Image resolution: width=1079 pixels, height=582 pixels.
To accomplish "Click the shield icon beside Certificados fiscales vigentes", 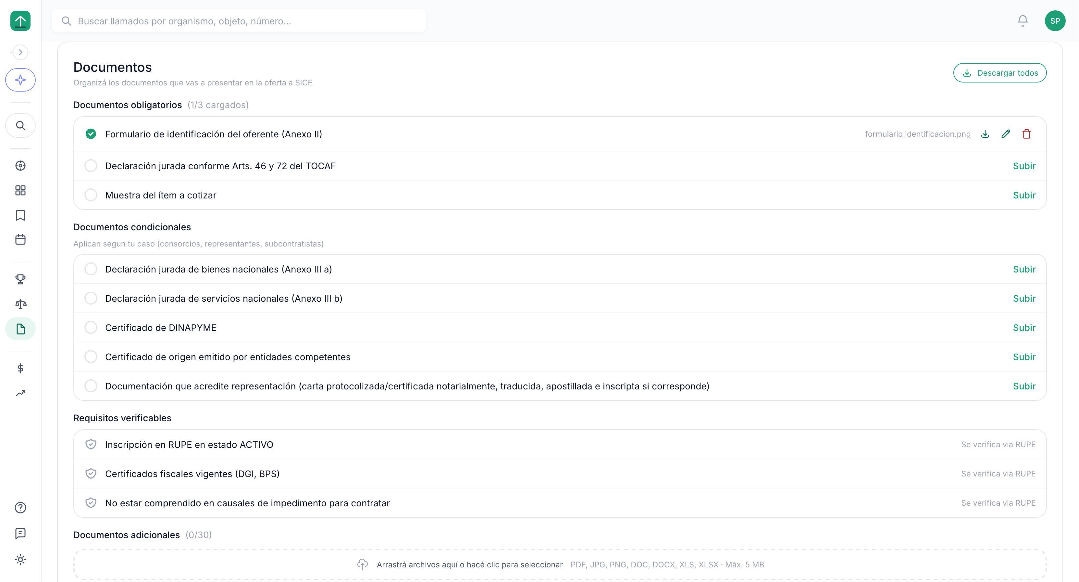I will point(91,474).
